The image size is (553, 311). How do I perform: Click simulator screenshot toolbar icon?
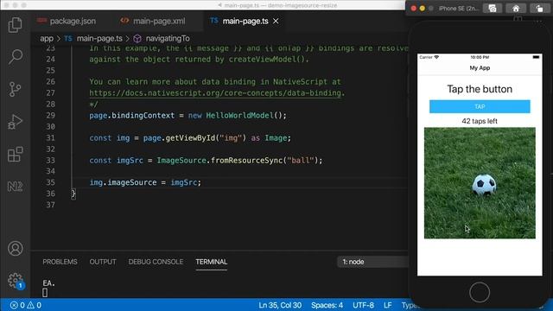(x=493, y=9)
